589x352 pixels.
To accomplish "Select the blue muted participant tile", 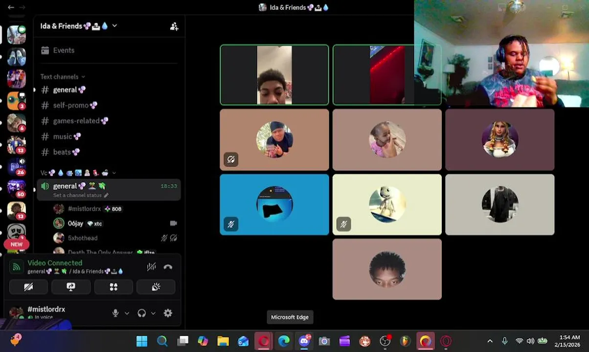I will [x=274, y=204].
